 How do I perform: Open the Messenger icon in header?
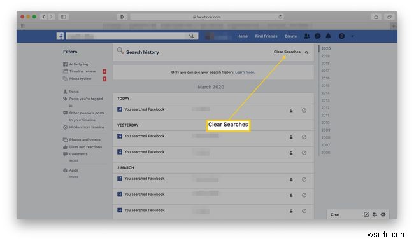[318, 36]
